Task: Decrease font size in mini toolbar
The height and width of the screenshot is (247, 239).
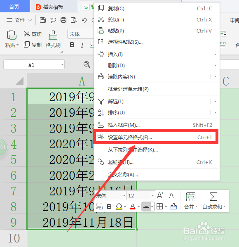Action: (x=172, y=195)
